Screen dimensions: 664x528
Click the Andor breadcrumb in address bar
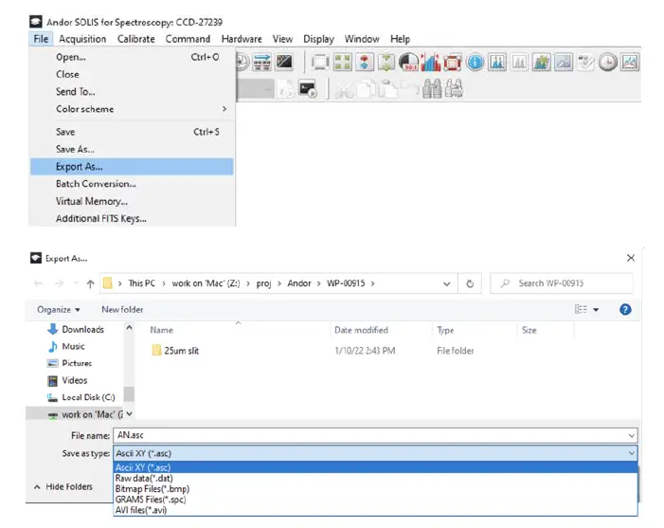click(299, 283)
